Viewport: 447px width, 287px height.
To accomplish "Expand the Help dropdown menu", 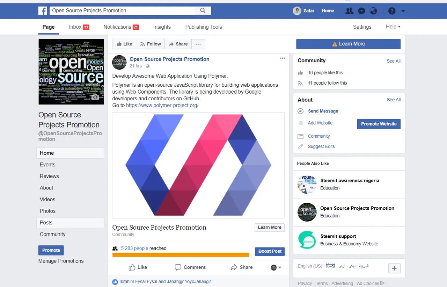I will tap(393, 27).
